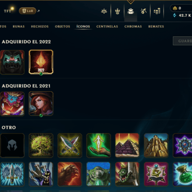
Task: Open the Store coins icon
Action: coord(157,11)
